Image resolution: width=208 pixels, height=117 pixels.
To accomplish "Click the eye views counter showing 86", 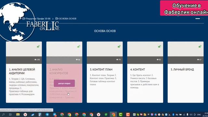I will coord(78,60).
